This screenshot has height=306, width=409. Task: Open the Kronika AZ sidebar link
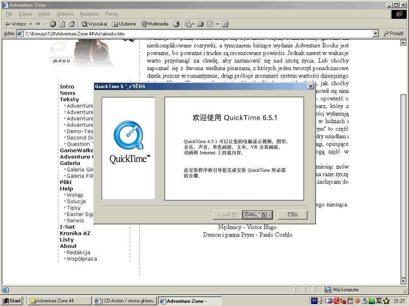coord(75,233)
